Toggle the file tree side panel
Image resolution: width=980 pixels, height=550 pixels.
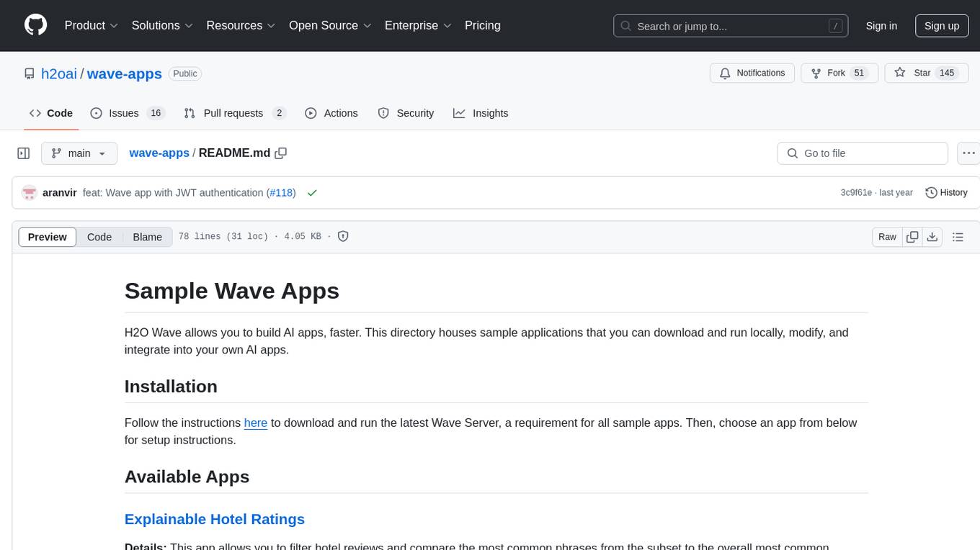[x=24, y=153]
